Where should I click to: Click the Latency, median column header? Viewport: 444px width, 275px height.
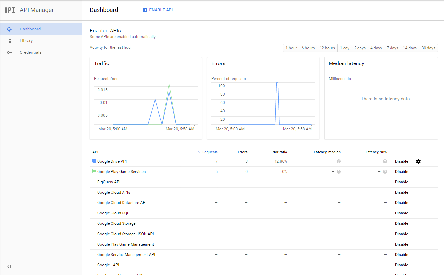coord(327,152)
